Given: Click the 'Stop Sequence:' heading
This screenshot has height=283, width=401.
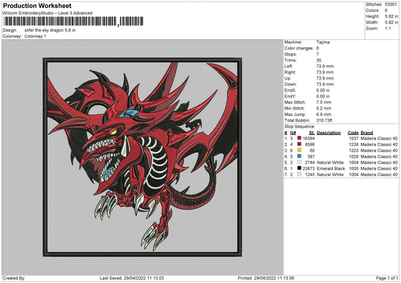Looking at the screenshot, I should tap(299, 127).
